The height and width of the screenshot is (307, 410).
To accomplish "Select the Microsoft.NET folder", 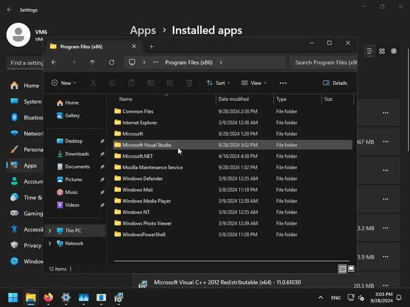I will (x=233, y=156).
